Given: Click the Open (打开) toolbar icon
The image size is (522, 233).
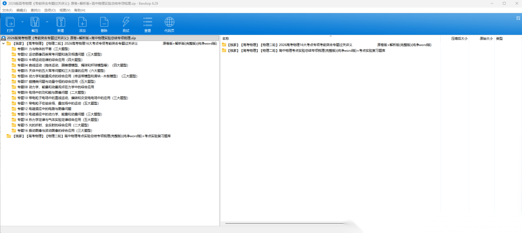Looking at the screenshot, I should (x=10, y=24).
